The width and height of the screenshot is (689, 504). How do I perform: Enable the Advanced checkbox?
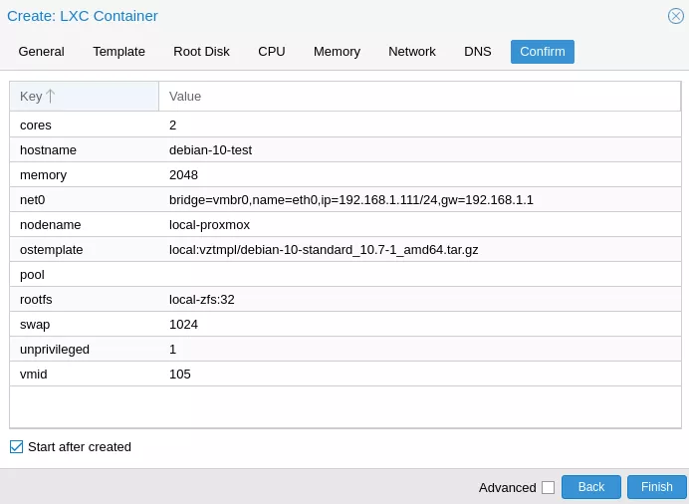click(548, 487)
